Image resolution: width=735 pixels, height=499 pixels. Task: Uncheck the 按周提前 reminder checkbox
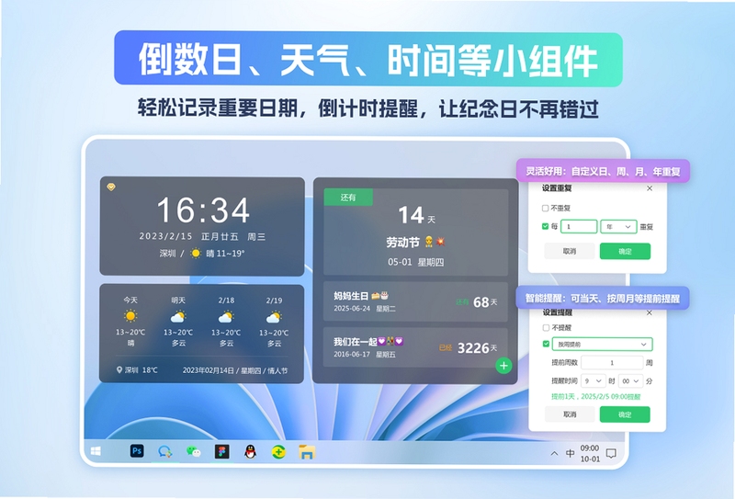[x=546, y=344]
